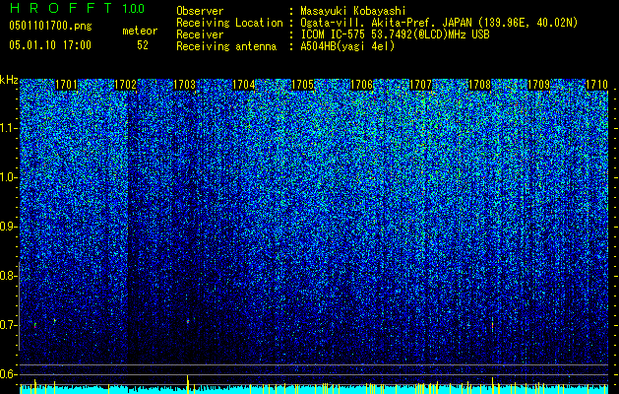
Task: Click the 1705 time marker
Action: [x=302, y=85]
